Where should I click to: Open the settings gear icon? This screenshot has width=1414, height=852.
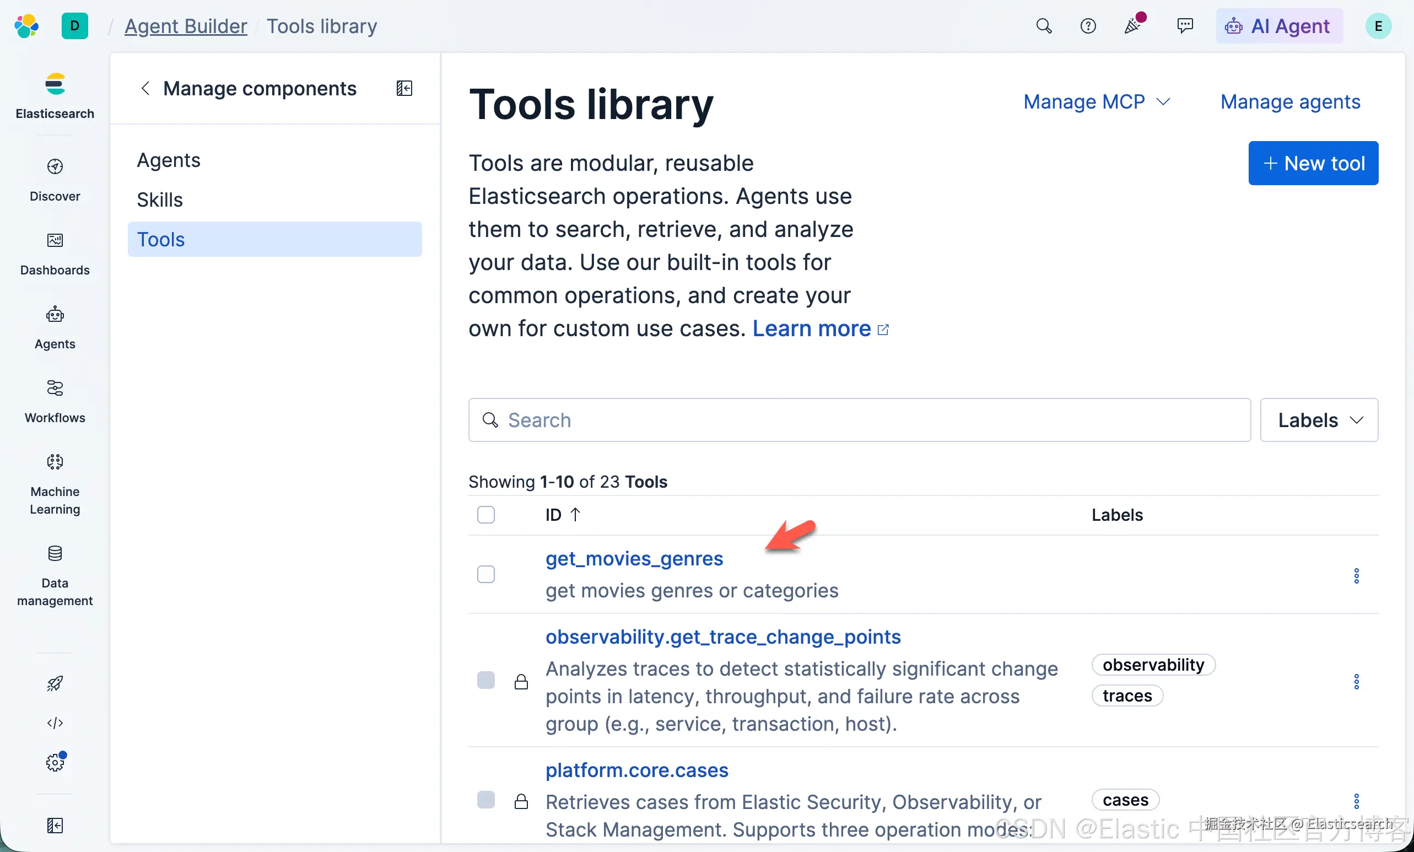click(55, 762)
